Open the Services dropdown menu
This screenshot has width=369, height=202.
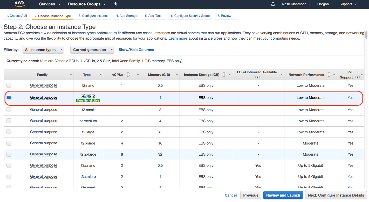[x=50, y=4]
